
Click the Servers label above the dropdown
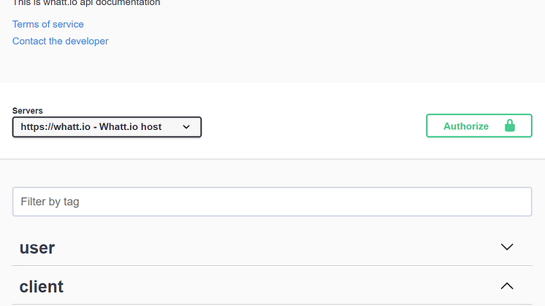(28, 111)
